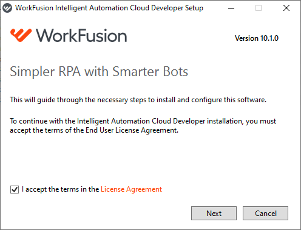Click the WorkFusion wordmark text
Viewport: 301px width, 230px height.
(x=81, y=36)
